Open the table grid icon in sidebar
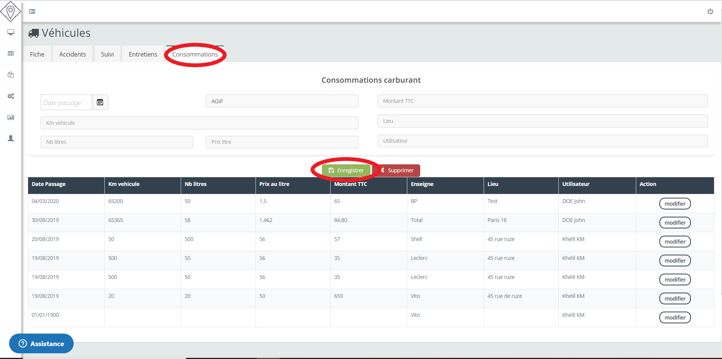The image size is (722, 359). (x=11, y=54)
